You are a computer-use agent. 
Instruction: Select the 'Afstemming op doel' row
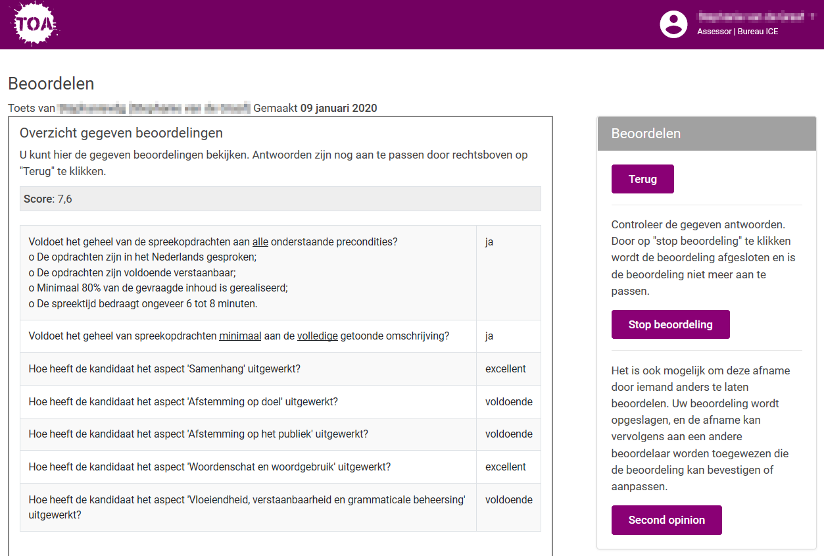pos(248,402)
